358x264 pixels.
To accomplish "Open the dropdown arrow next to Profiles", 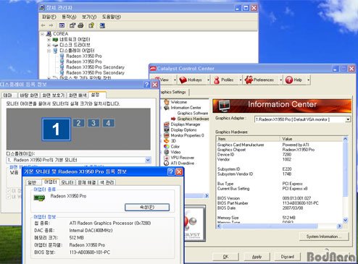I will [241, 80].
